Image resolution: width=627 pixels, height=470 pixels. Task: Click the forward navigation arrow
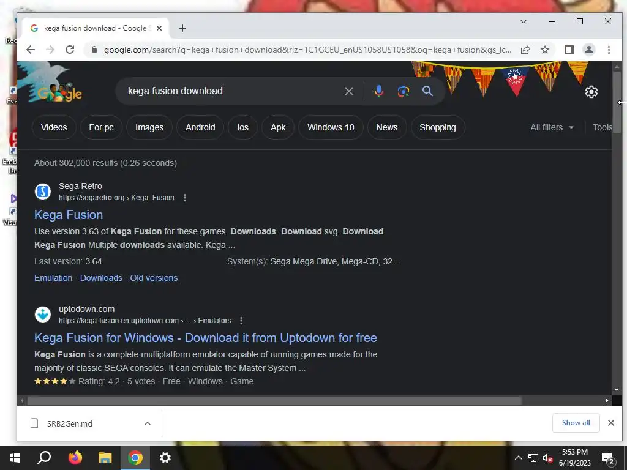50,50
